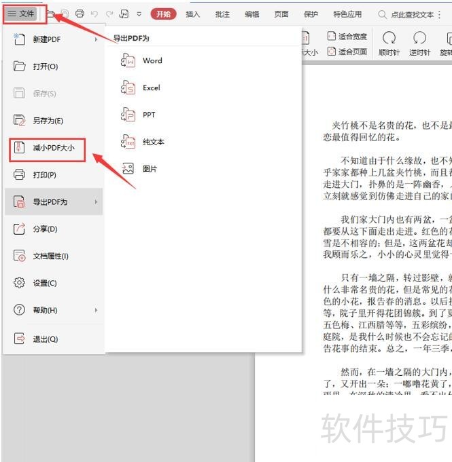Image resolution: width=452 pixels, height=462 pixels.
Task: Rotate clockwise with 顺时针 button
Action: [x=389, y=43]
